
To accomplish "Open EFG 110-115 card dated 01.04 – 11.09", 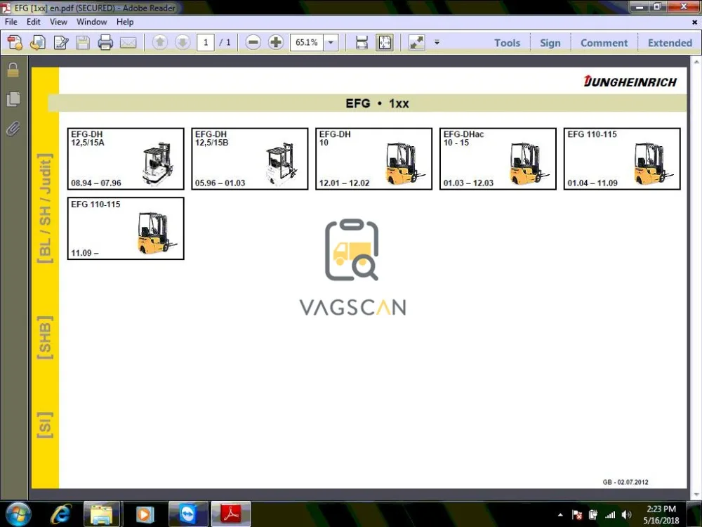I will coord(622,159).
